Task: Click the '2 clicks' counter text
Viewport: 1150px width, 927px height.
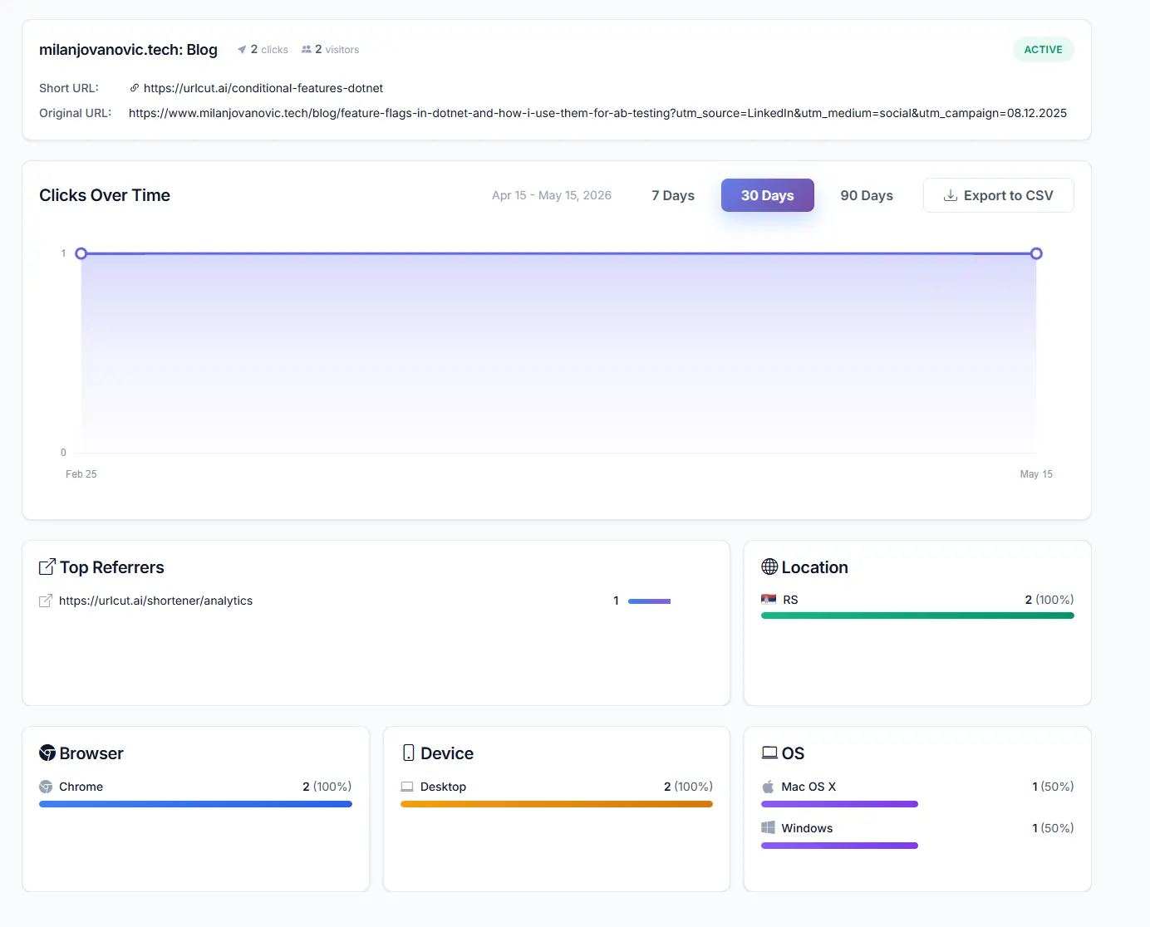Action: tap(269, 50)
